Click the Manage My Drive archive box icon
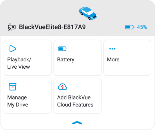155x130 pixels. [x=13, y=87]
